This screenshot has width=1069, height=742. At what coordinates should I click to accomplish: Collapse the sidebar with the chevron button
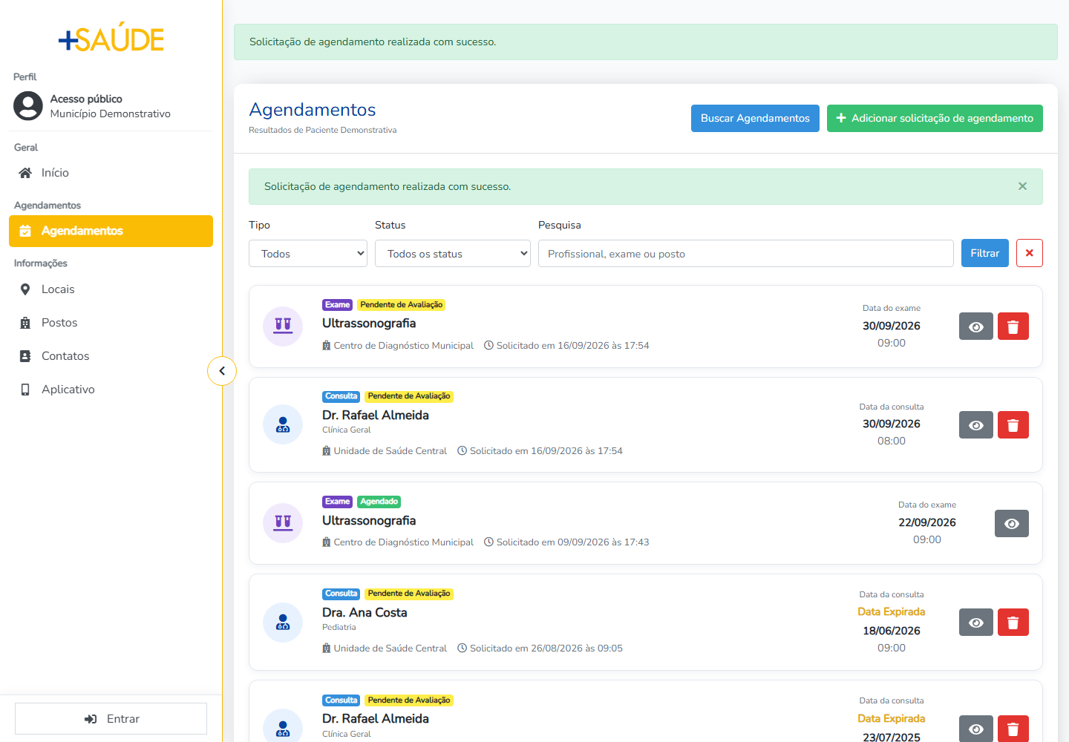222,371
